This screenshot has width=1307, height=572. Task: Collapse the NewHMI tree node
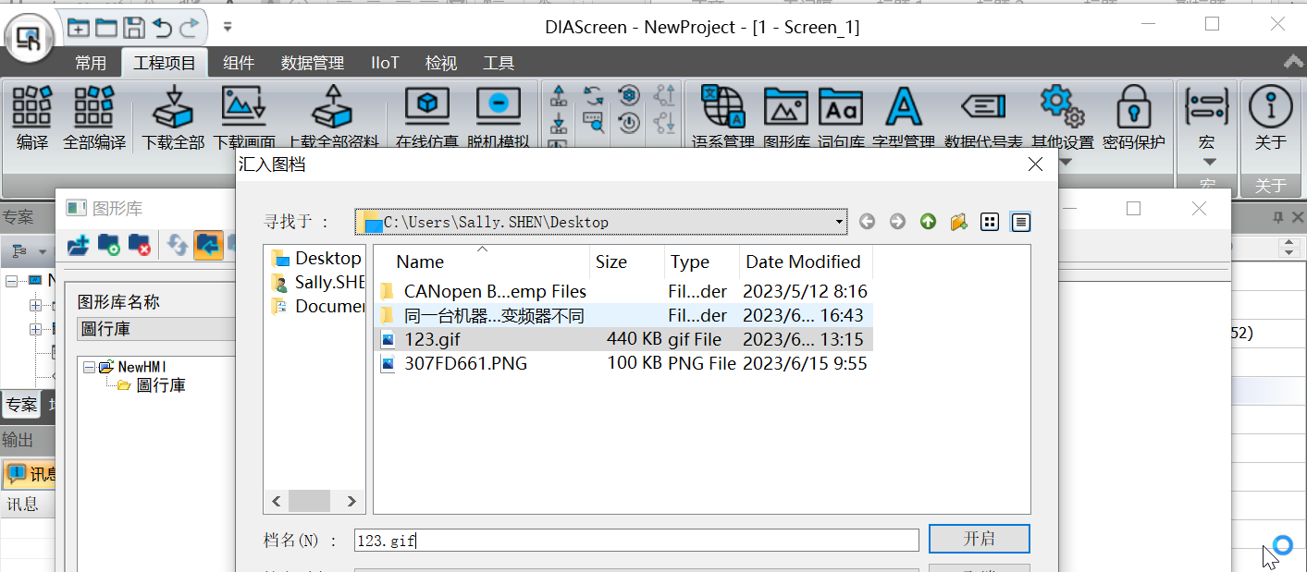(x=89, y=367)
